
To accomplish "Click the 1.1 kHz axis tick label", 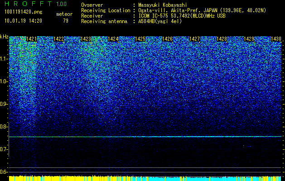I will 4,59.
